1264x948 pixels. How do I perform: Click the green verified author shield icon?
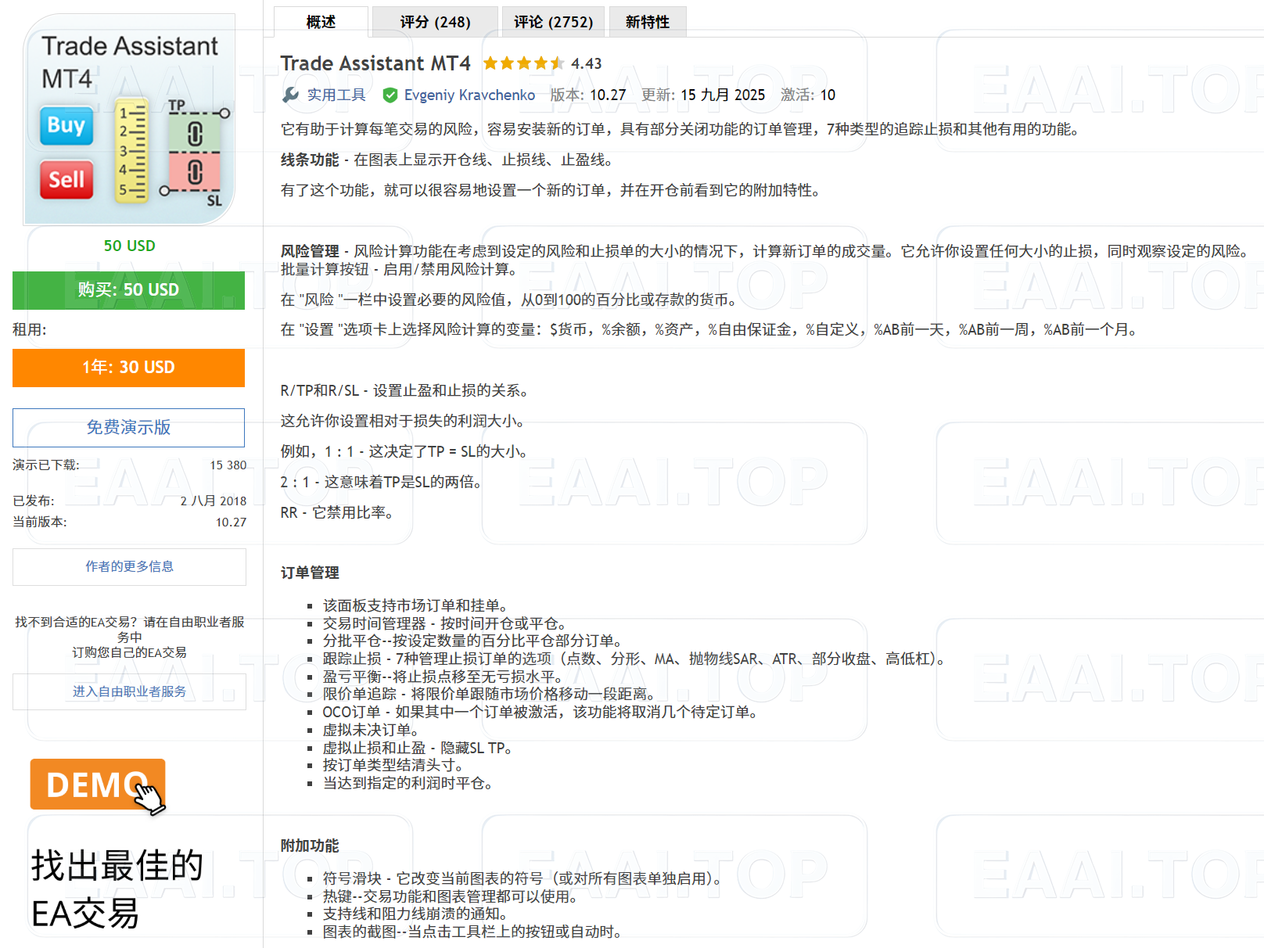tap(390, 95)
